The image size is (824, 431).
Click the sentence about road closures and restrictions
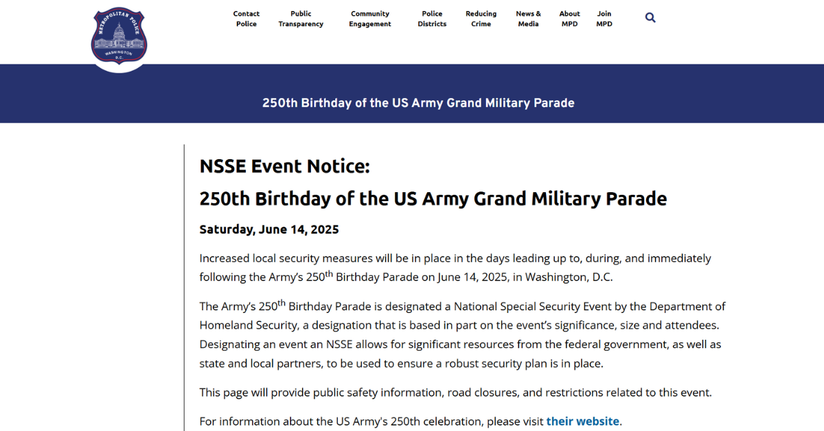455,393
